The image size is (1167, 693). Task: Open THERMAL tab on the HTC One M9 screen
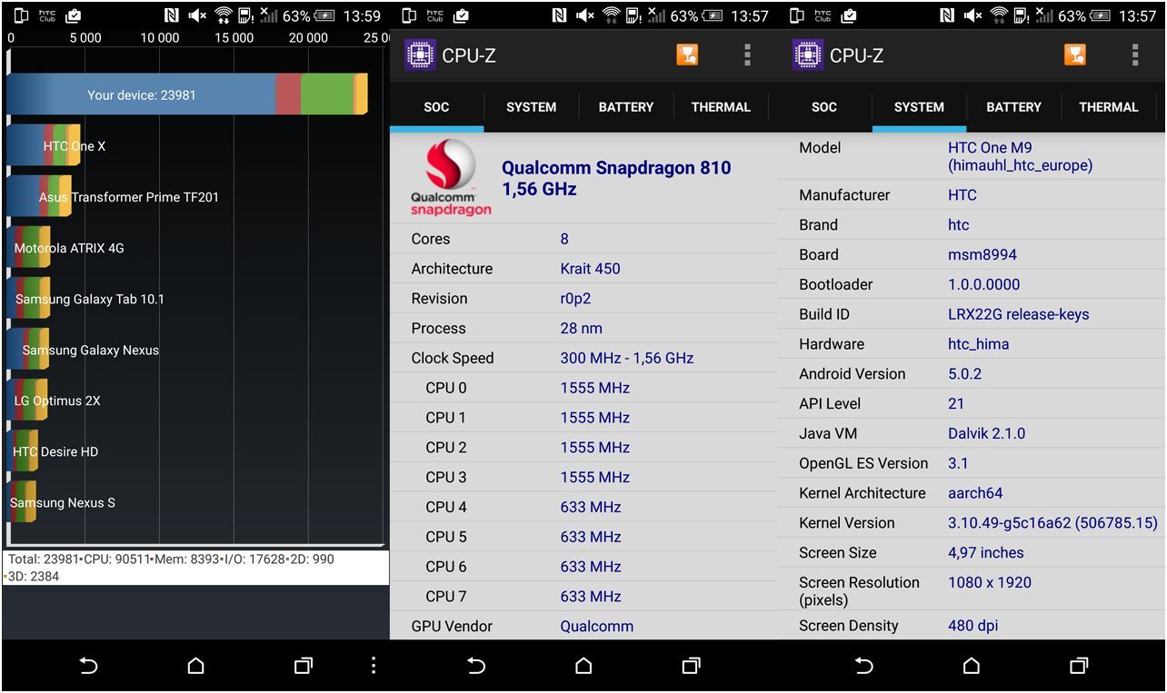point(1108,107)
